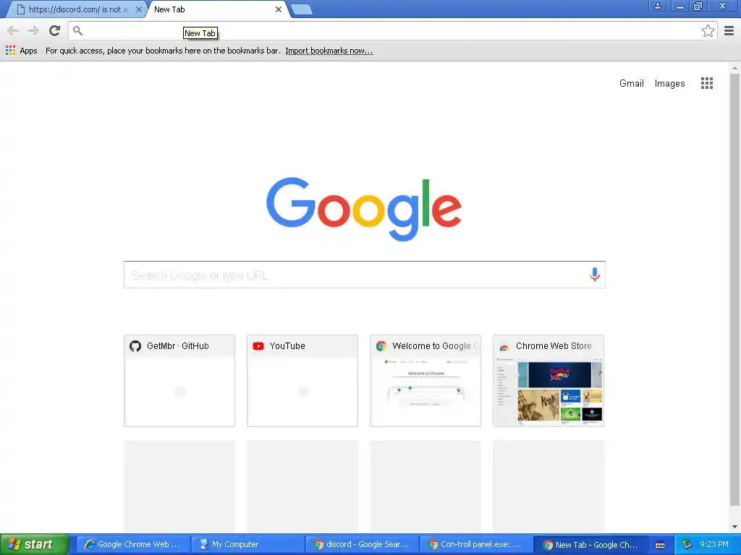Open the Windows start menu
This screenshot has width=741, height=555.
[34, 545]
